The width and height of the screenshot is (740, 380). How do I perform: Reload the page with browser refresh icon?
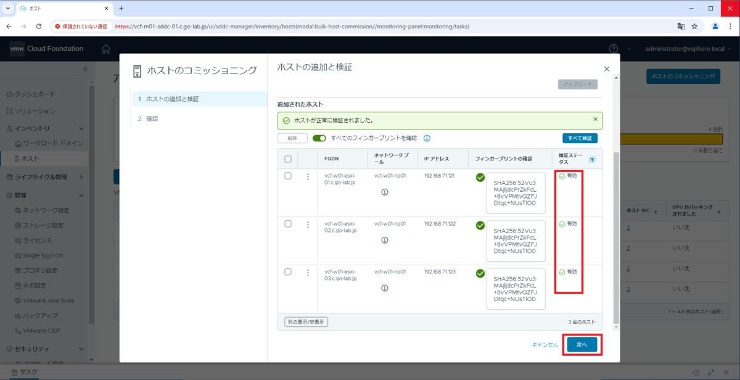[x=39, y=27]
